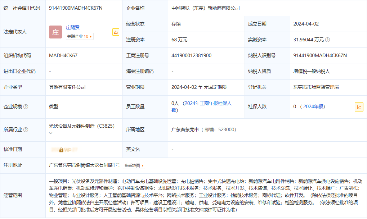Select taxpayer ID 91441900MADH4CK67N in the 纳税人识别号 row

point(320,55)
